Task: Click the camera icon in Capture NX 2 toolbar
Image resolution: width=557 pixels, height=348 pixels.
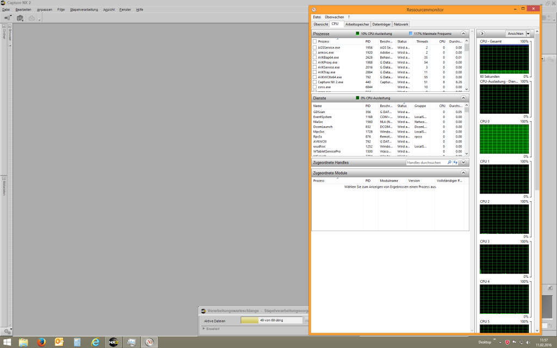Action: point(20,18)
